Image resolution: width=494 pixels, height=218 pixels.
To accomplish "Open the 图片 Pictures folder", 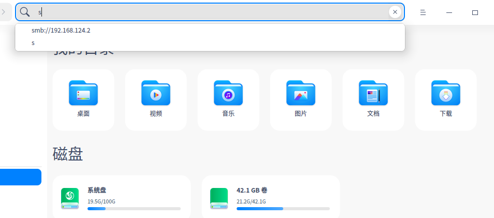I will pos(301,100).
